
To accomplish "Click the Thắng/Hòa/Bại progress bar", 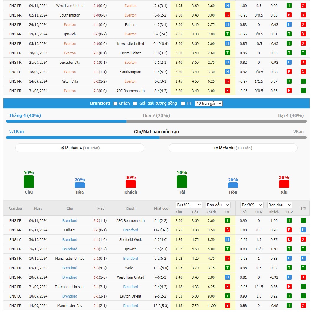I will [x=156, y=121].
